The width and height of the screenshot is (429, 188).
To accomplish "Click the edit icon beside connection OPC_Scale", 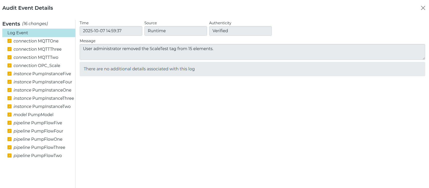I will coord(9,65).
